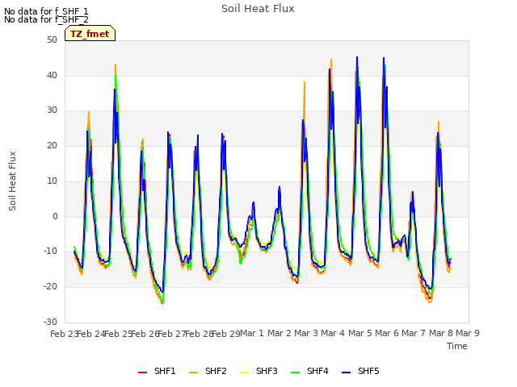Click the Mar 1 x-axis label

pos(252,333)
